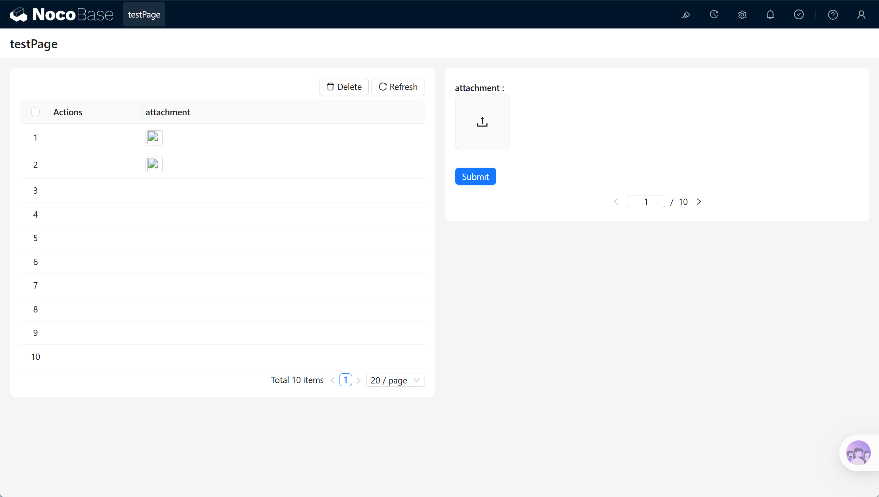Select page 1 in table pagination
879x497 pixels.
[345, 380]
